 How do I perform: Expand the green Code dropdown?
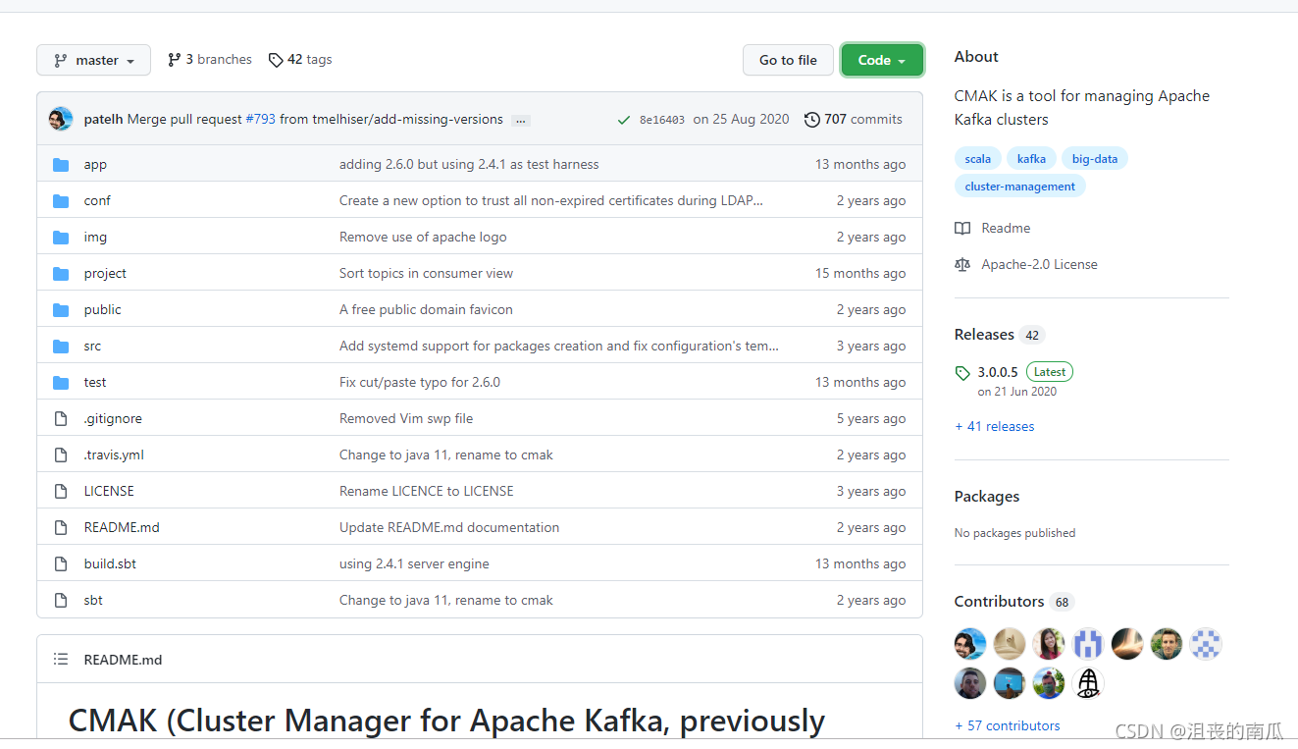882,60
